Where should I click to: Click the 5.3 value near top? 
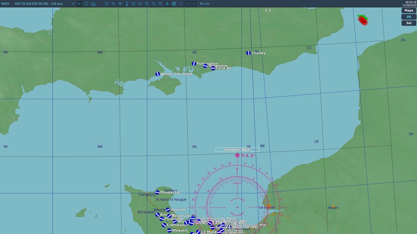coord(268,10)
